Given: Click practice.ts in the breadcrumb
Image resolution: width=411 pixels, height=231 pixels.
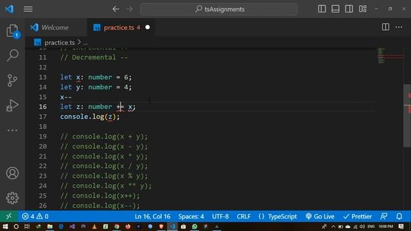Looking at the screenshot, I should pyautogui.click(x=60, y=42).
